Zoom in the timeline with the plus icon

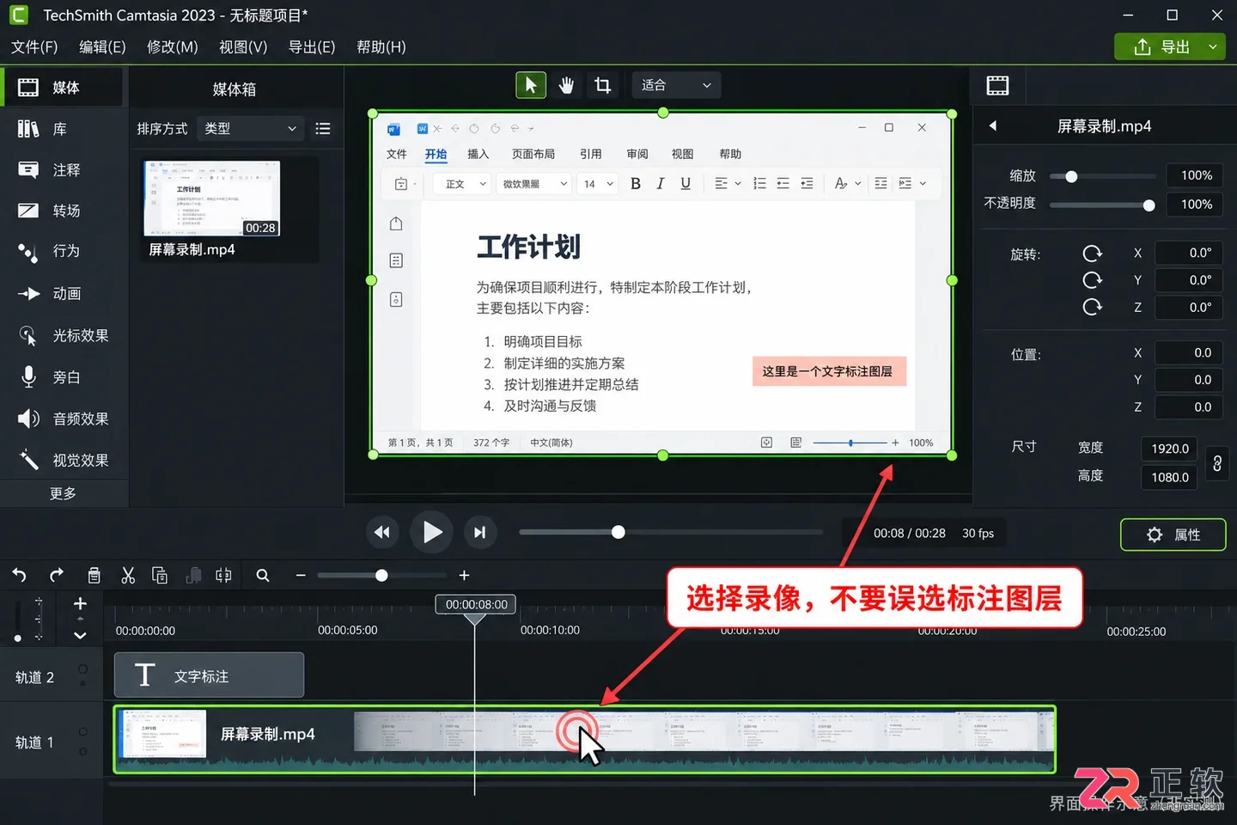(x=464, y=575)
